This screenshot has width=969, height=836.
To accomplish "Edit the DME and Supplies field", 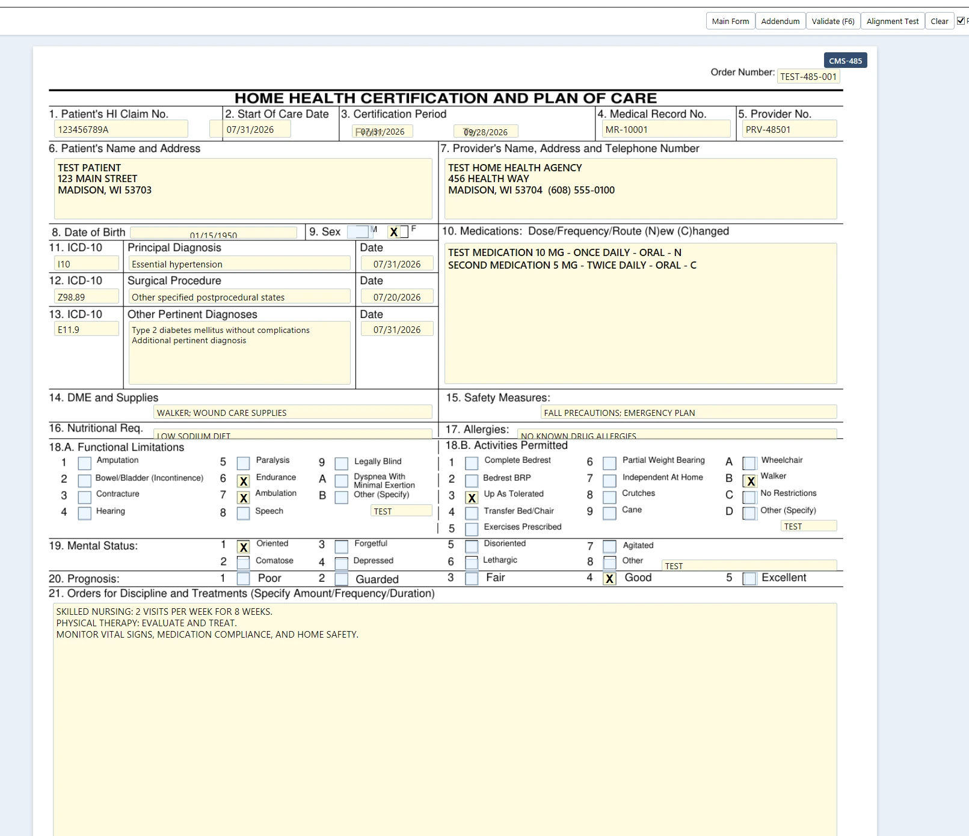I will point(292,412).
